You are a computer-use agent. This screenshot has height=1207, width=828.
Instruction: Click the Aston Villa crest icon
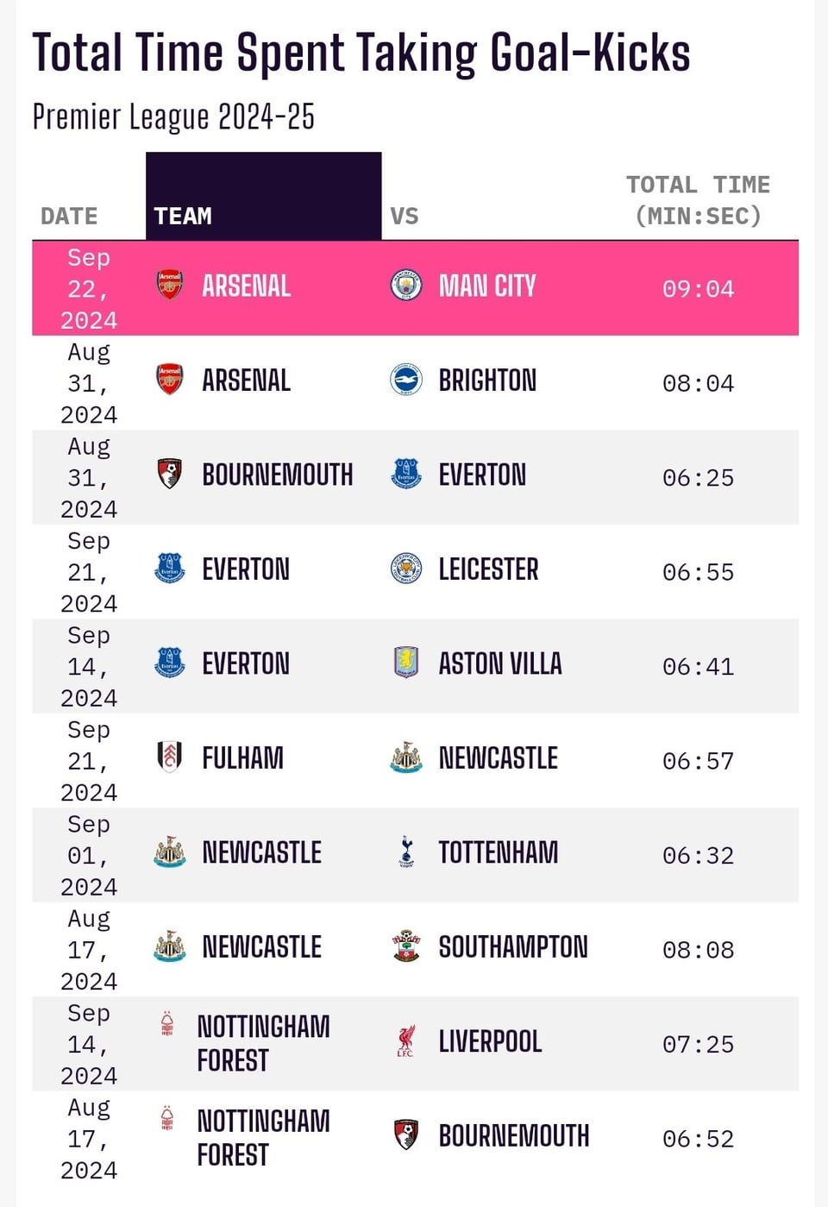click(405, 663)
